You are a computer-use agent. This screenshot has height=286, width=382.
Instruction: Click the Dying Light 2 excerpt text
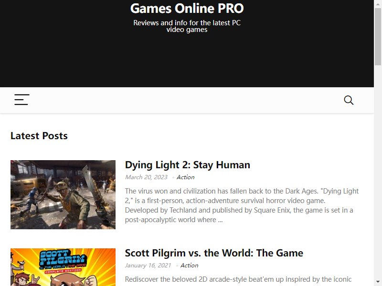[242, 205]
